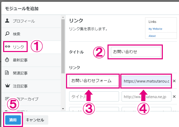Apply settings with the 適用 button
This screenshot has height=127, width=179.
point(13,120)
